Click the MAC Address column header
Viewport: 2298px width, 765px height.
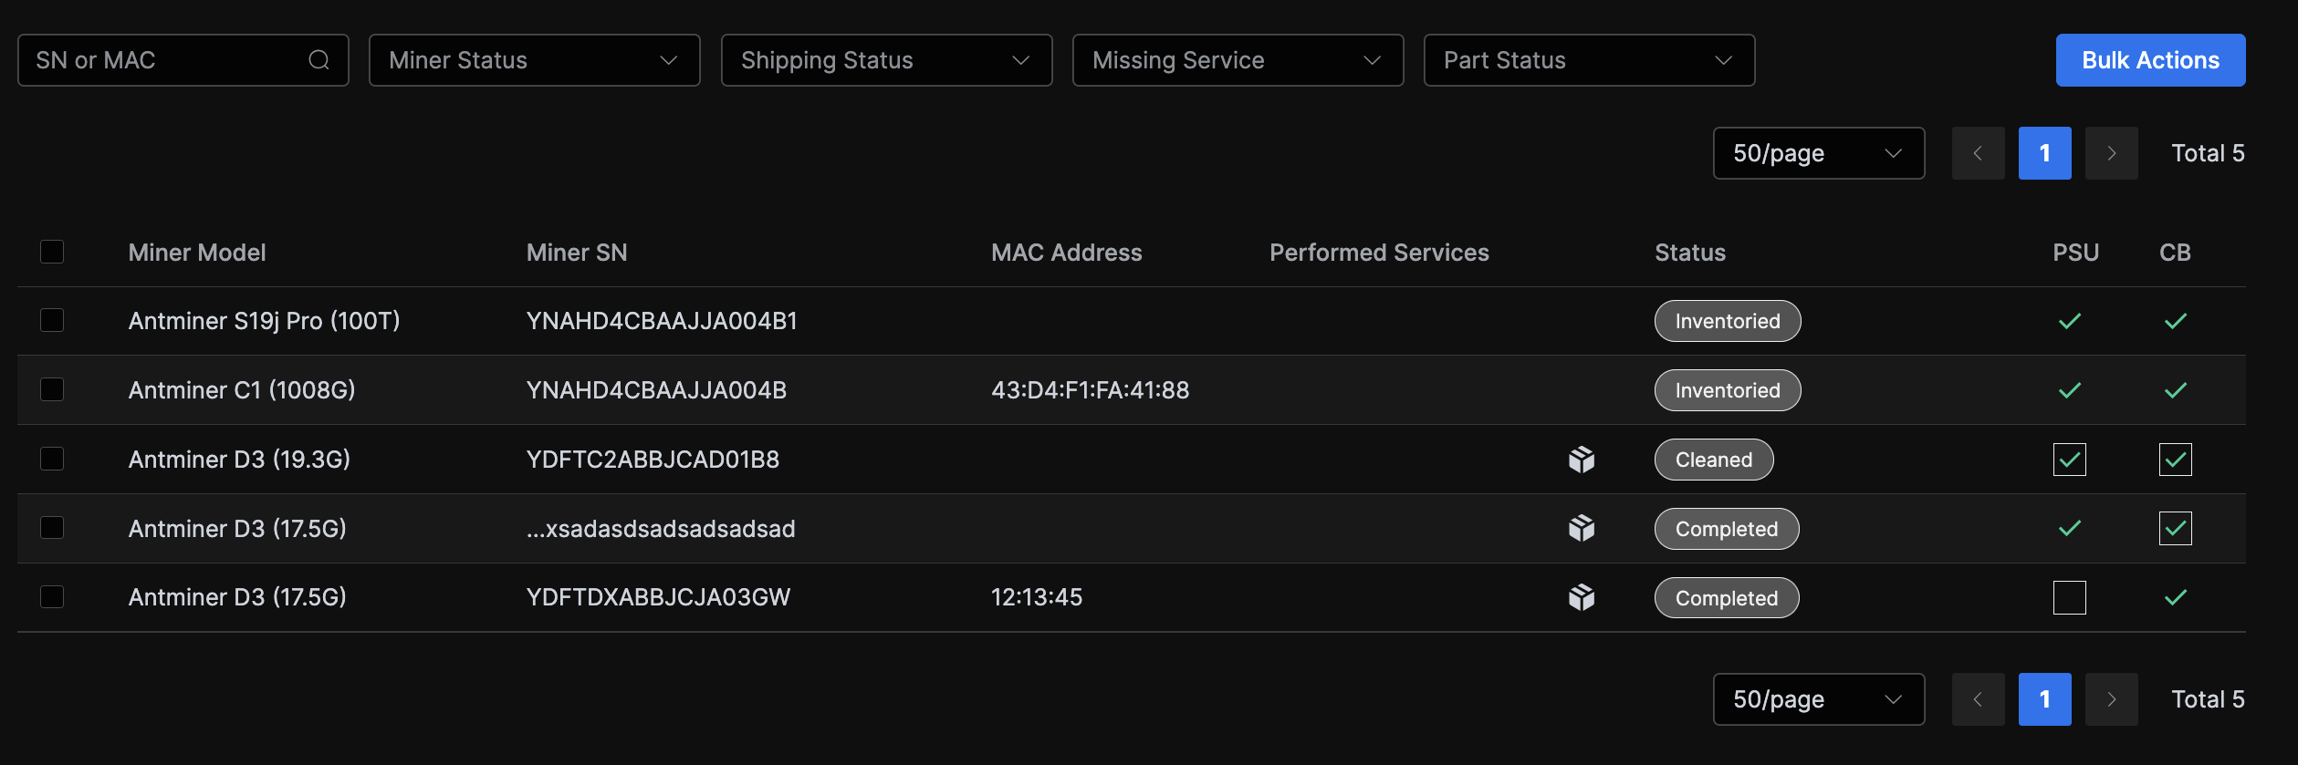tap(1067, 253)
